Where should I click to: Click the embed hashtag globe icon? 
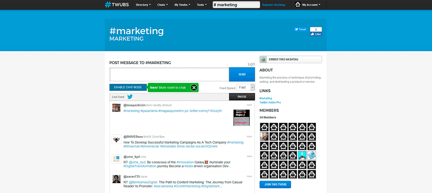coord(264,59)
